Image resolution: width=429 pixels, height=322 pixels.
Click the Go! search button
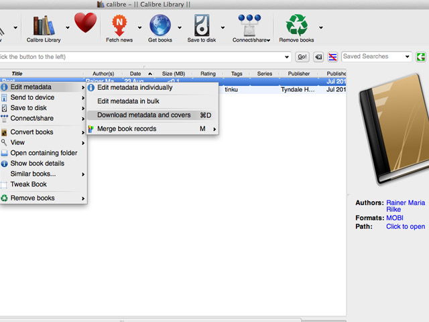pyautogui.click(x=302, y=57)
